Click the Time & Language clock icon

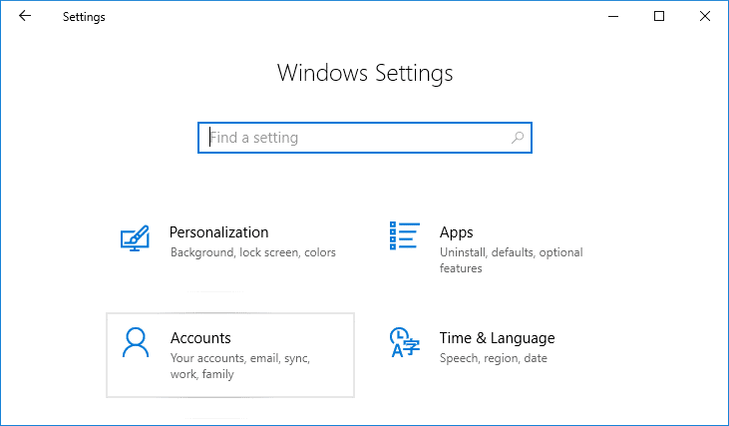coord(404,343)
